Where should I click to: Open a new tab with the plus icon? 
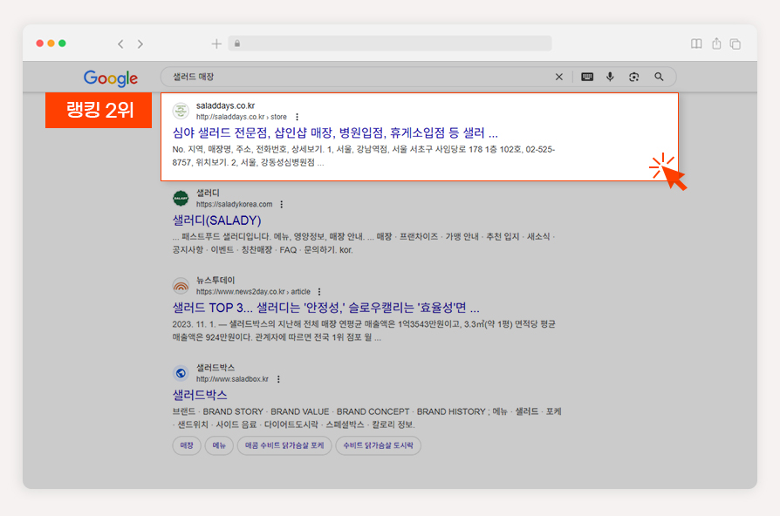tap(216, 44)
